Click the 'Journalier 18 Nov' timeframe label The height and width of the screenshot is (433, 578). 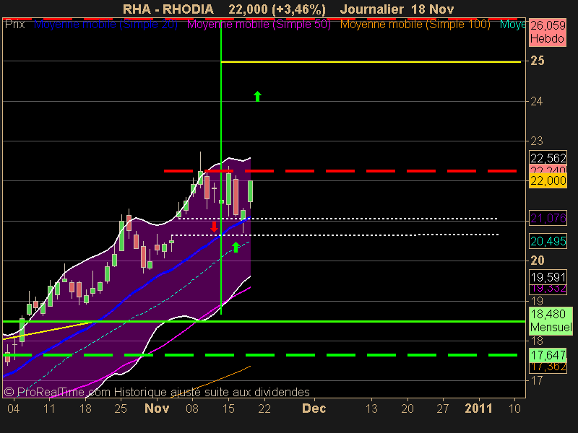(397, 9)
